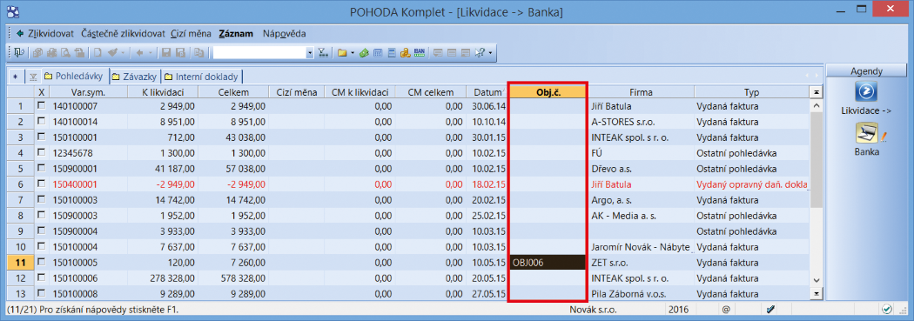Open the calculator icon in toolbar
The width and height of the screenshot is (914, 321).
tap(378, 53)
